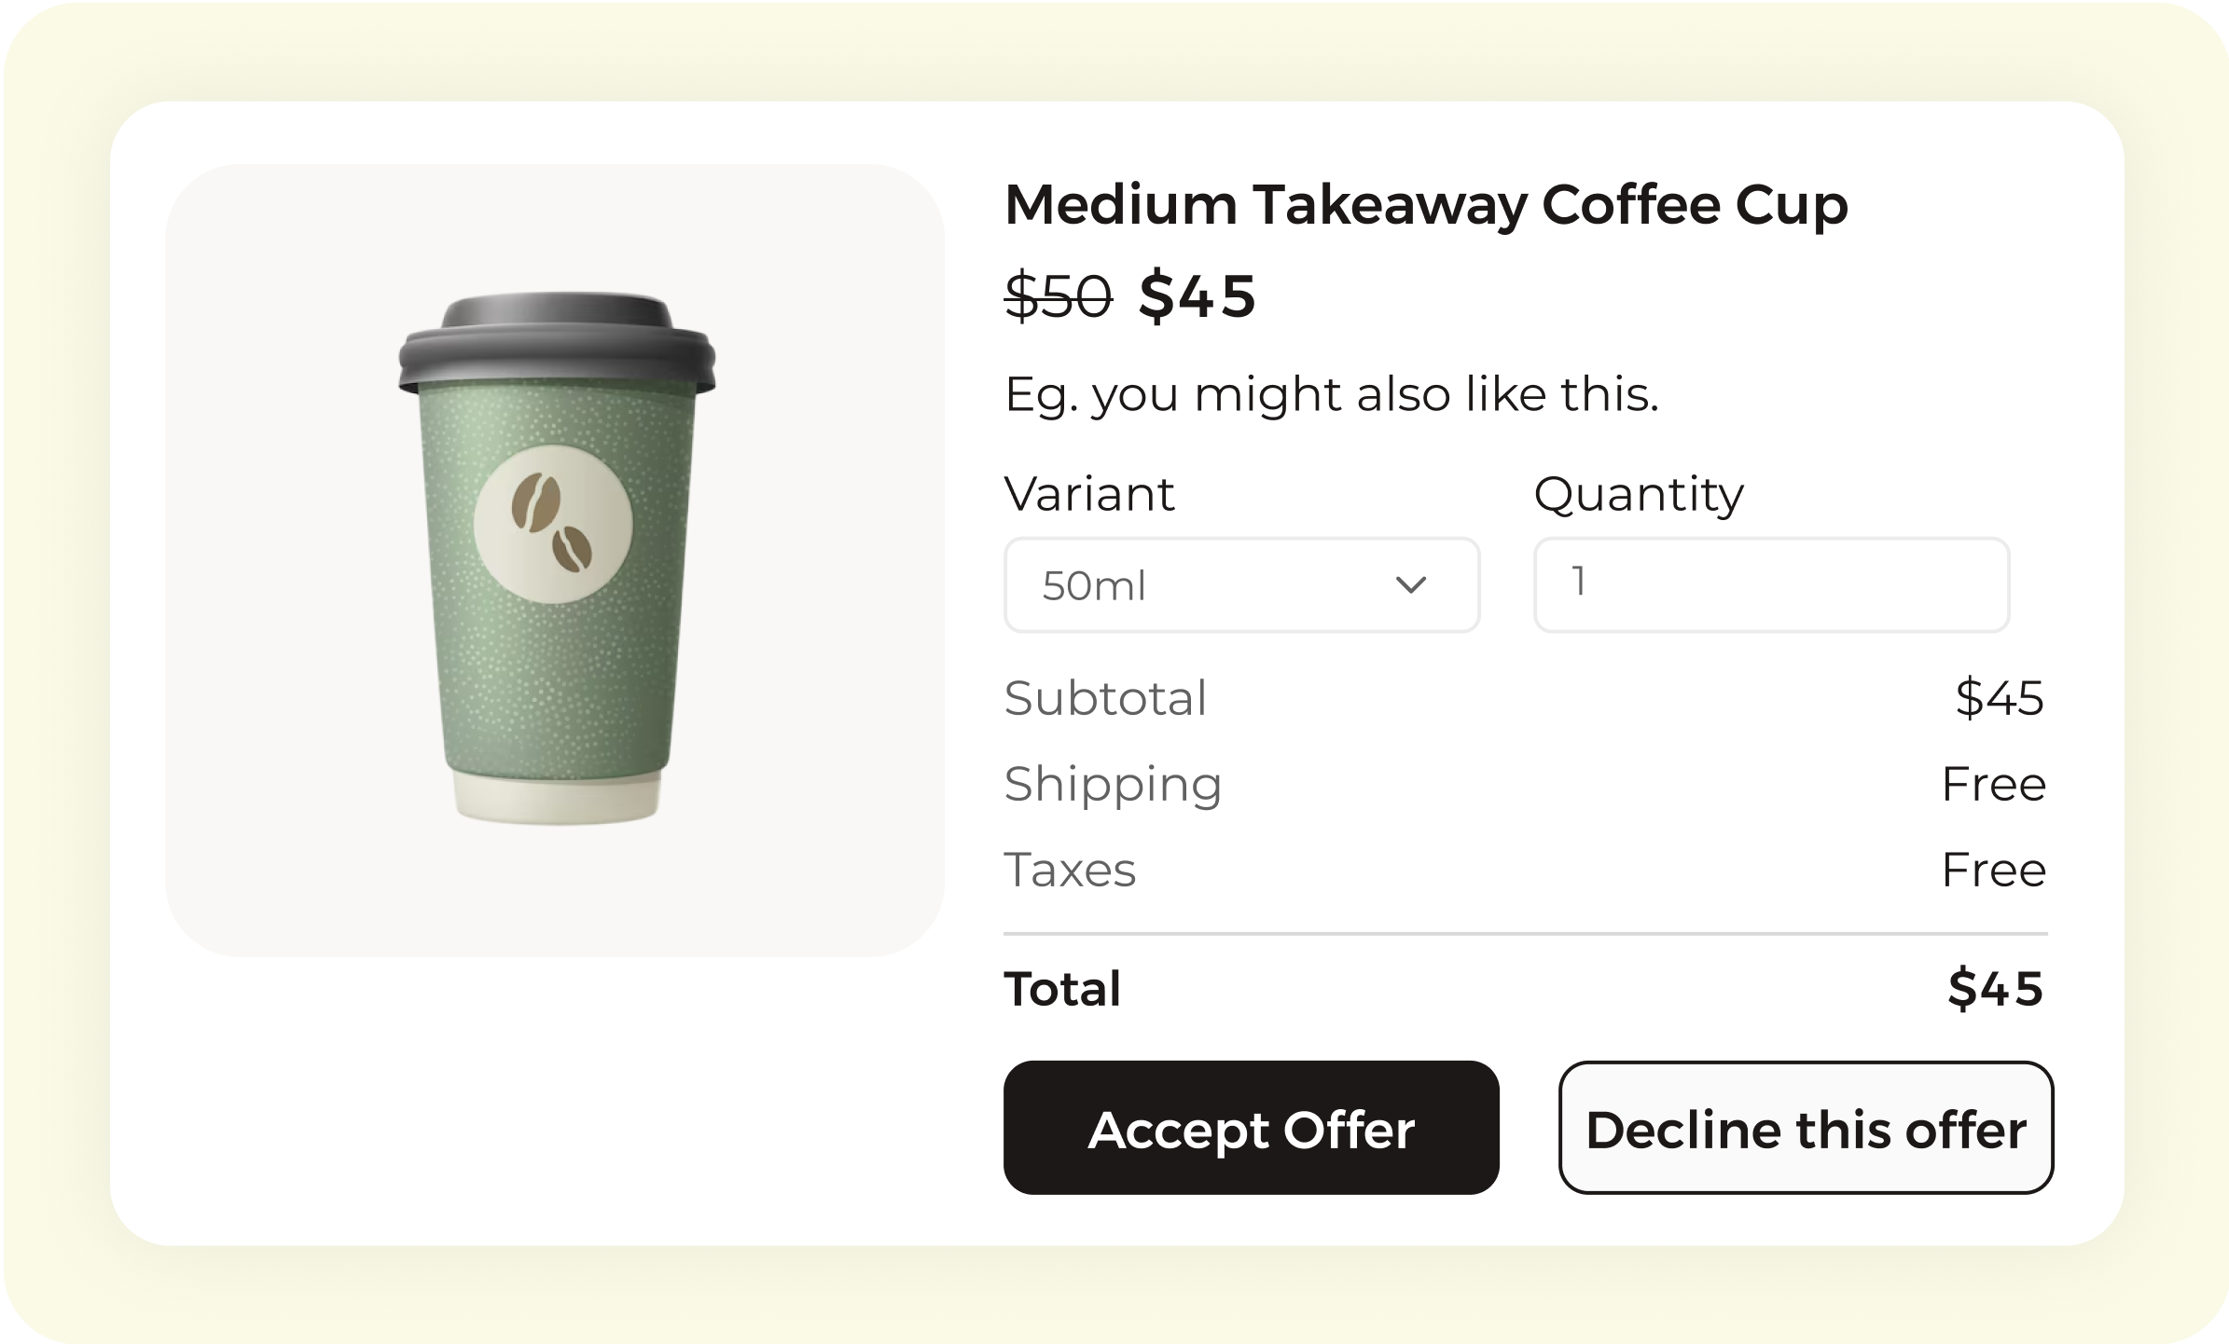The height and width of the screenshot is (1344, 2229).
Task: Click the Subtotal row label
Action: (1105, 698)
